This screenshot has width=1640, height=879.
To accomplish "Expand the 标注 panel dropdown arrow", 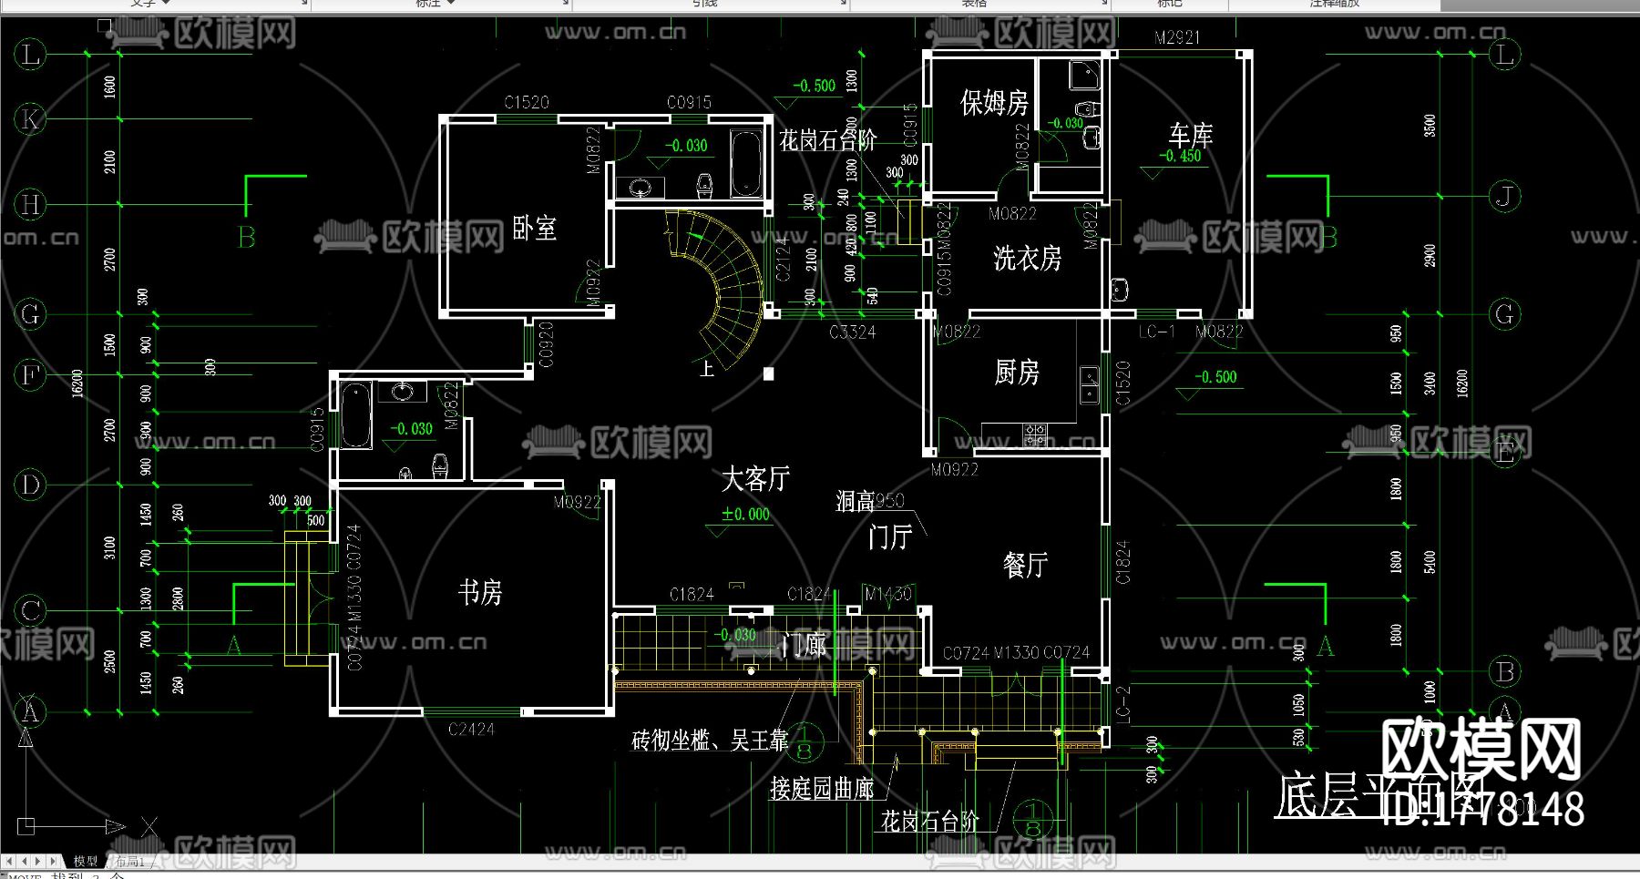I will [451, 4].
